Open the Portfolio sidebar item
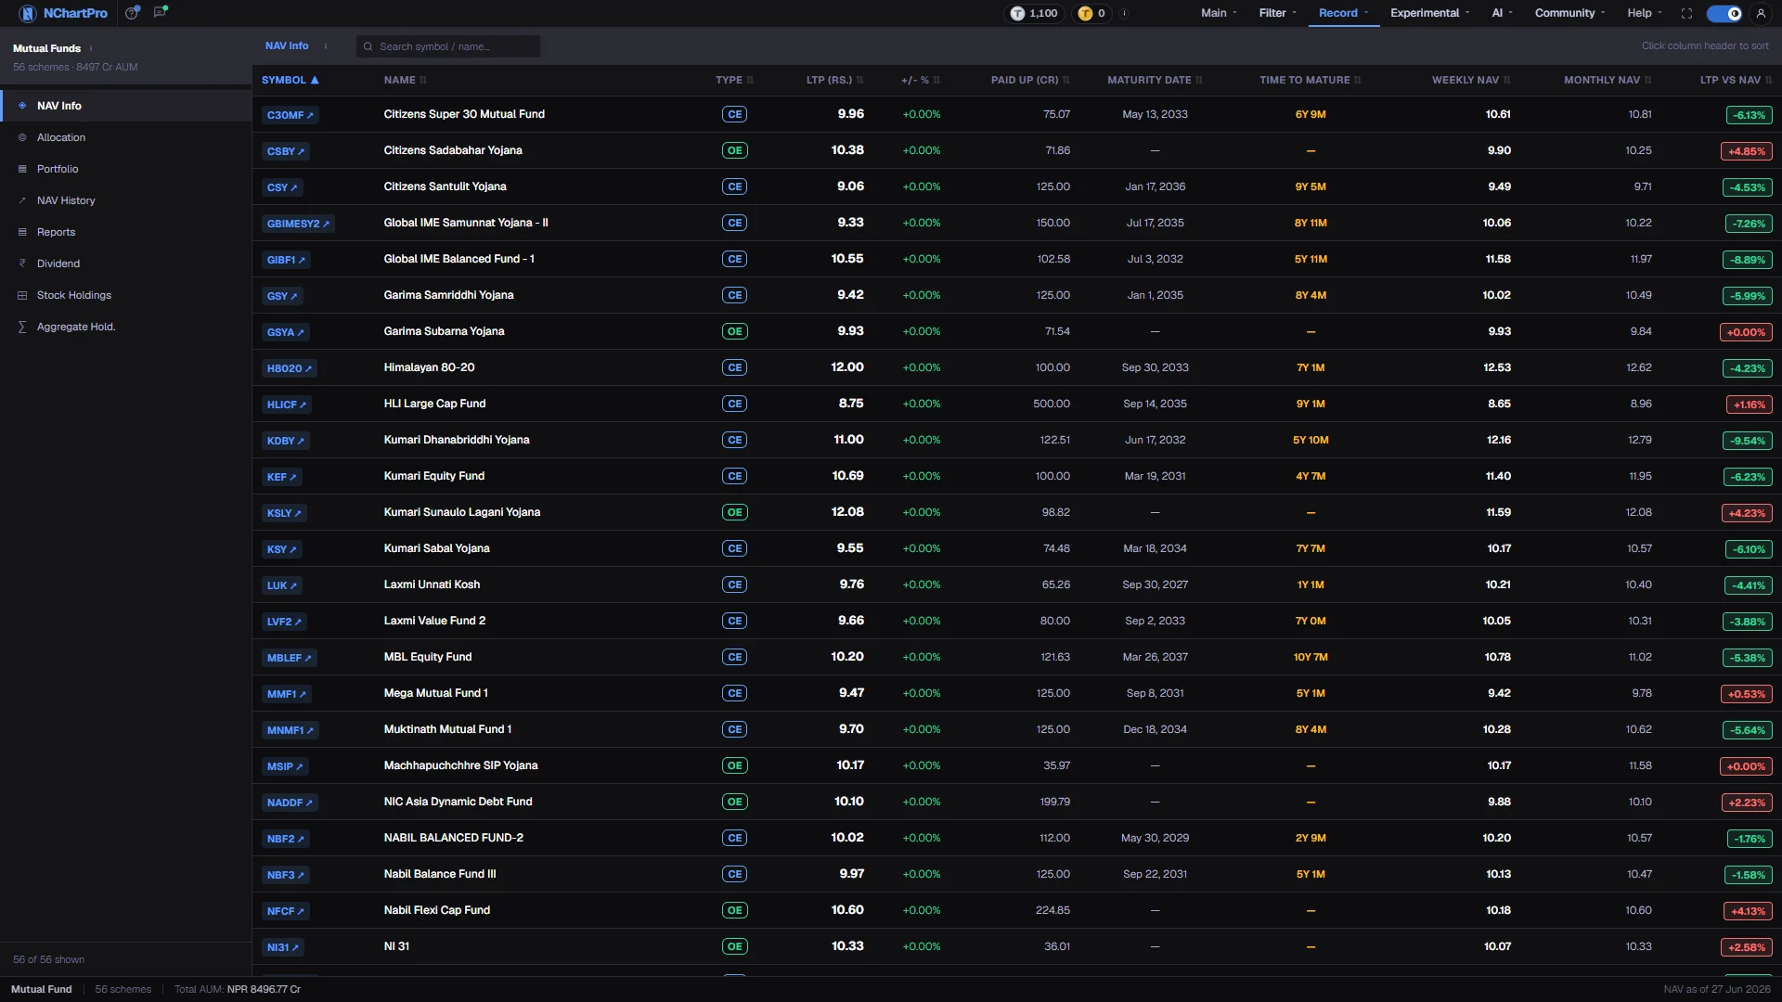Viewport: 1782px width, 1002px height. pyautogui.click(x=126, y=169)
